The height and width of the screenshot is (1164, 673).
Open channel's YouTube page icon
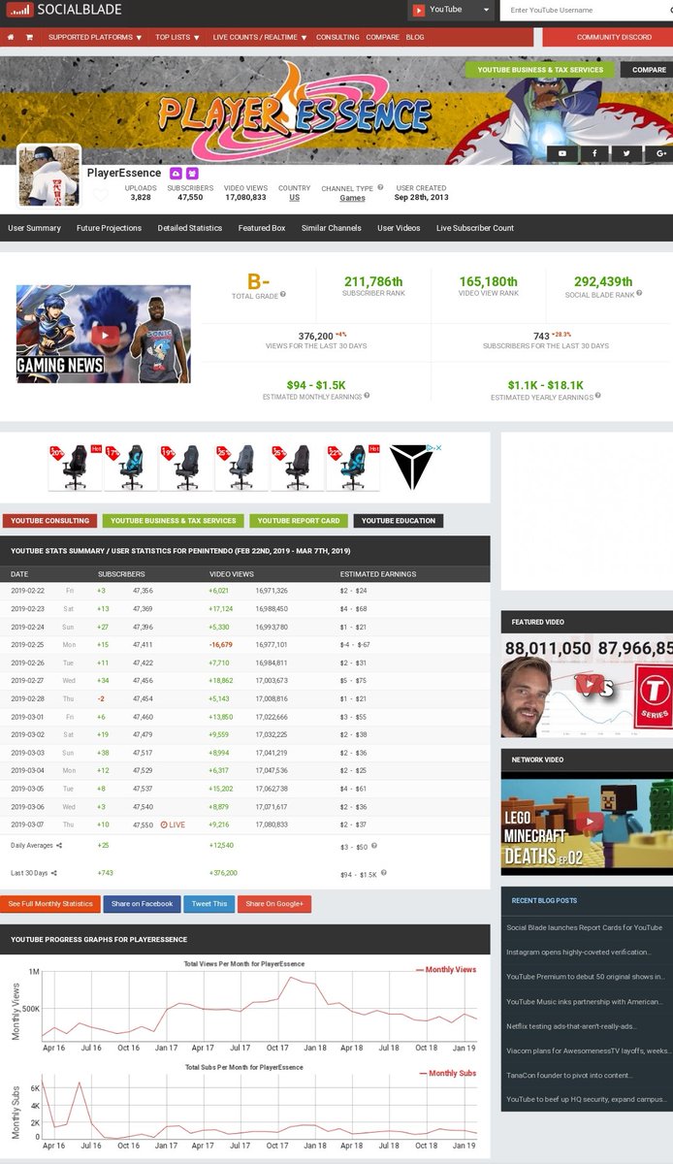point(562,153)
